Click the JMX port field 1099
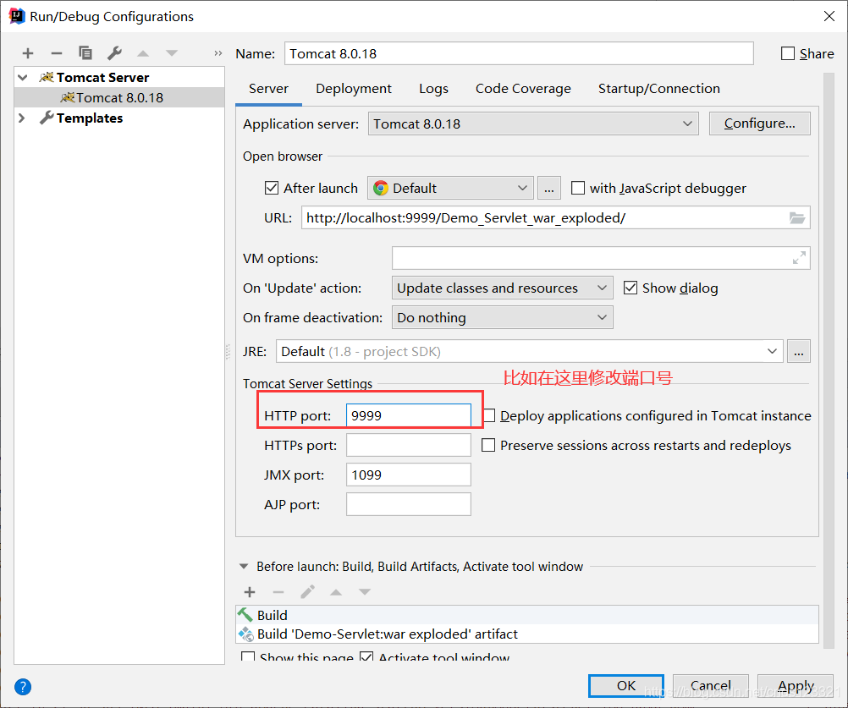 coord(408,475)
